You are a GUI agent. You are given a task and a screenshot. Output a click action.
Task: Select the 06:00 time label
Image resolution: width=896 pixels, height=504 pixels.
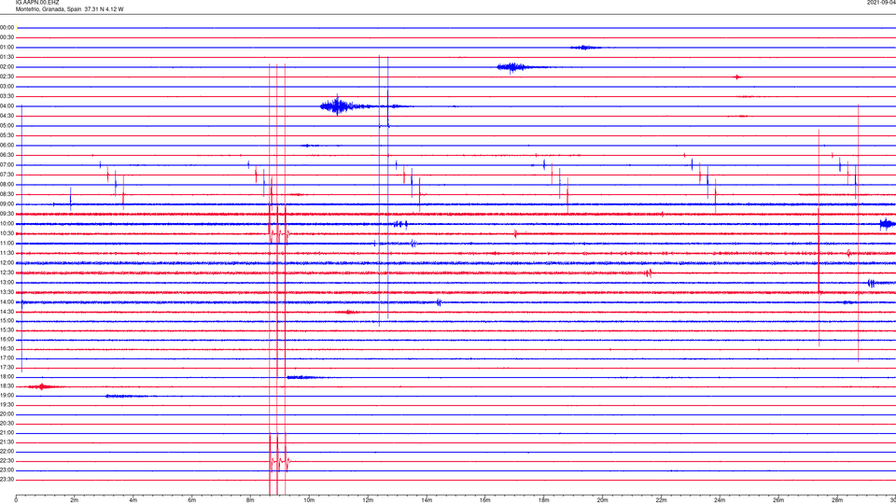coord(7,146)
